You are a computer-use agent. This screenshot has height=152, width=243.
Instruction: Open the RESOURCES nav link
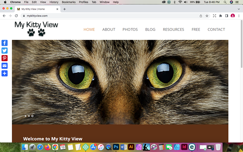[173, 29]
